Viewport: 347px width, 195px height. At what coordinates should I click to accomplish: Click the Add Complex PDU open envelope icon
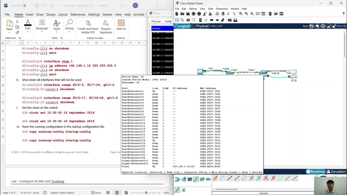235,20
